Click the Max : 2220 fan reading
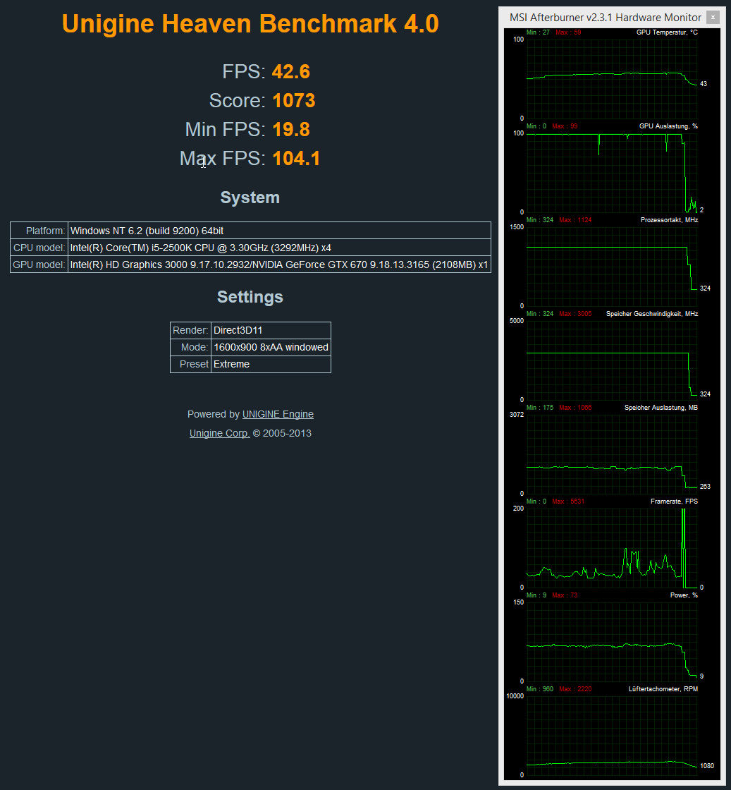 click(575, 688)
